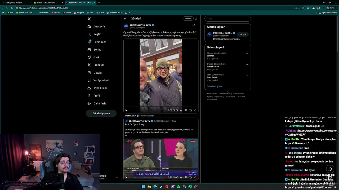Open Anasayfa home in the sidebar
Viewport: 339px width, 190px height.
pyautogui.click(x=96, y=26)
